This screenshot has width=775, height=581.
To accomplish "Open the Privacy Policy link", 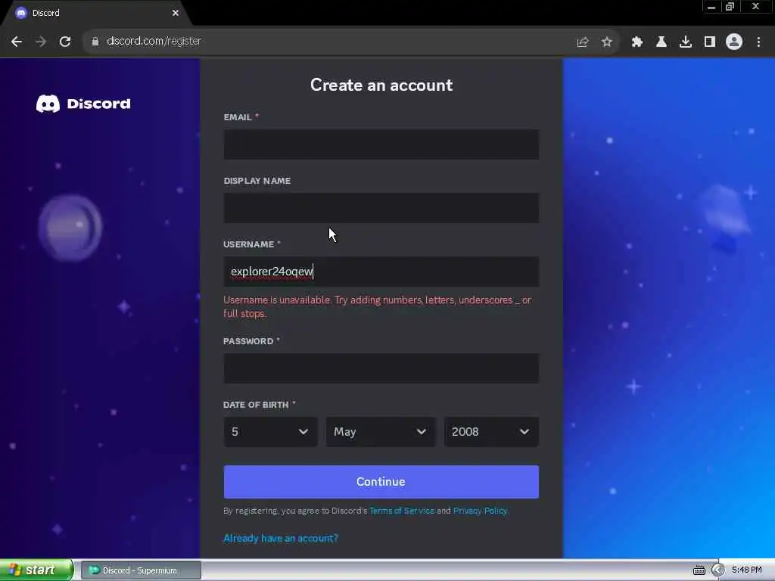I will point(480,511).
